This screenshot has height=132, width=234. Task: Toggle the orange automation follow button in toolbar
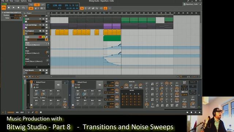pyautogui.click(x=105, y=8)
